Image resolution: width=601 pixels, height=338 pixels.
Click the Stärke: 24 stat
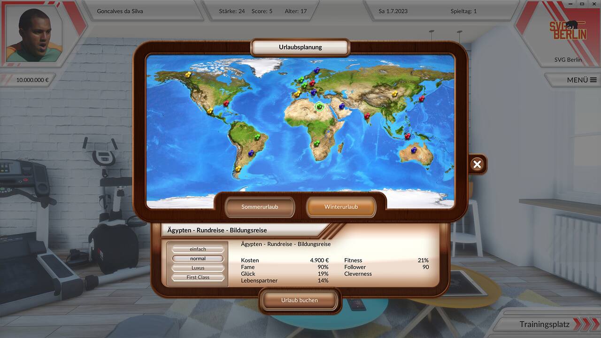(x=232, y=11)
